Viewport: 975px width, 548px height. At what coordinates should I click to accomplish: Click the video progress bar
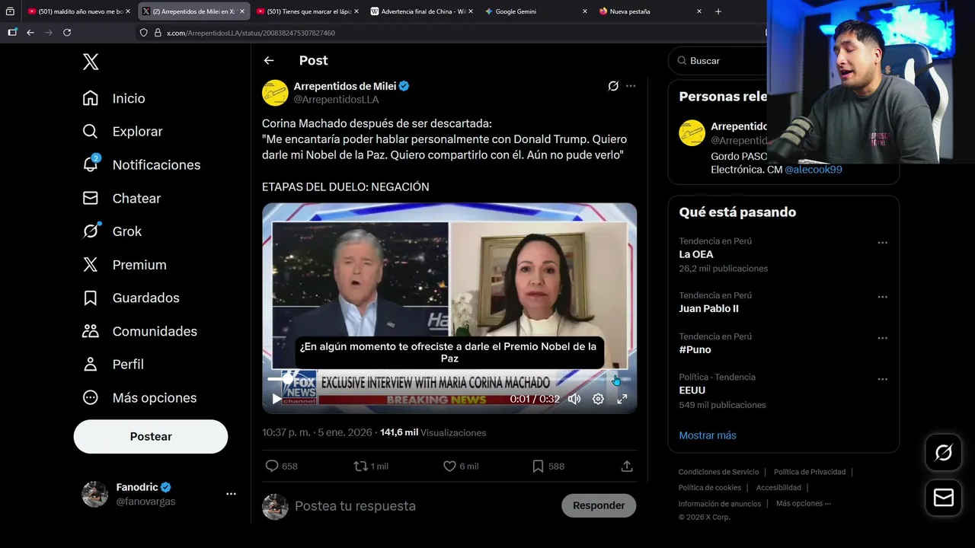click(449, 379)
